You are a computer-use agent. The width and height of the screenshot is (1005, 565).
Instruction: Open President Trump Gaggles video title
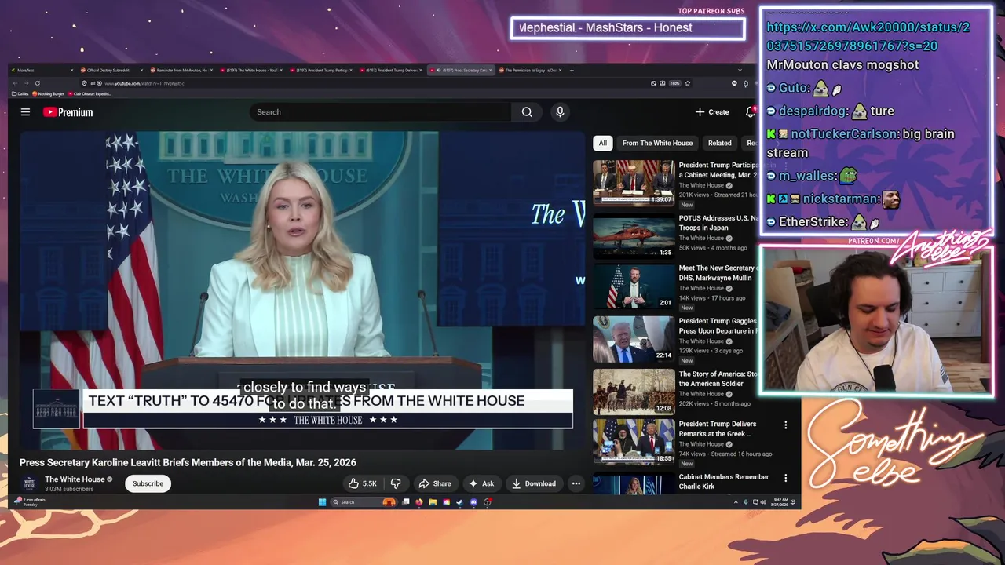click(x=718, y=326)
